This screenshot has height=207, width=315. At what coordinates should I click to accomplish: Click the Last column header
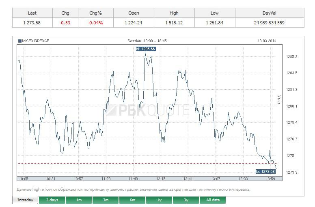32,13
